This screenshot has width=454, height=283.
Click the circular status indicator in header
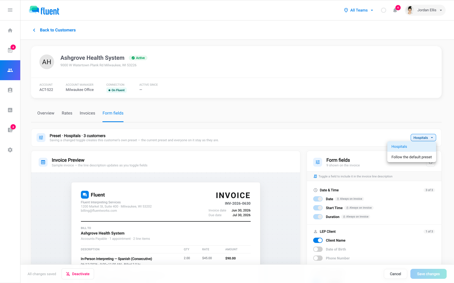pyautogui.click(x=384, y=10)
